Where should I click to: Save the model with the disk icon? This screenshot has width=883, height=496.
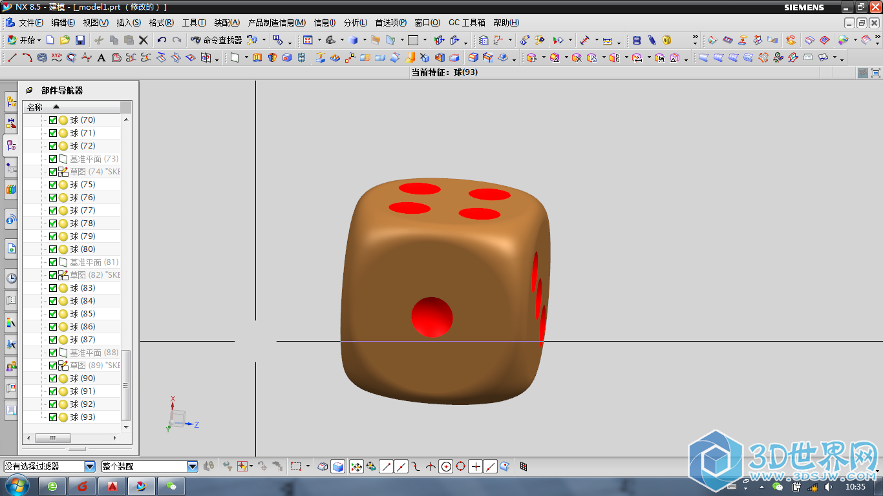[x=80, y=40]
